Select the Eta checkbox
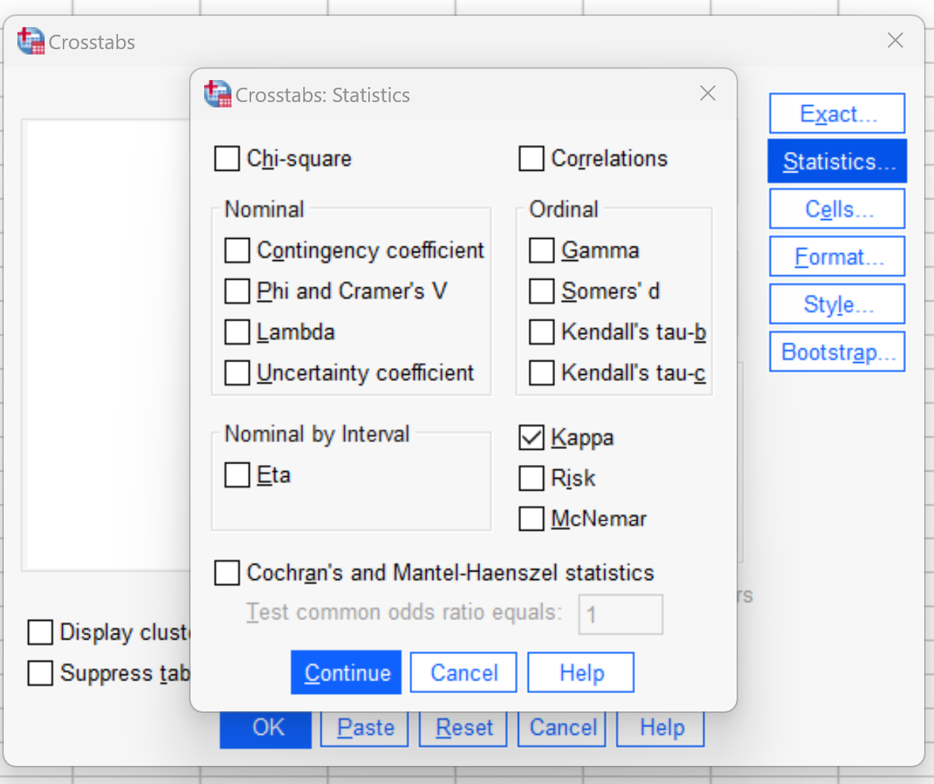 (237, 475)
